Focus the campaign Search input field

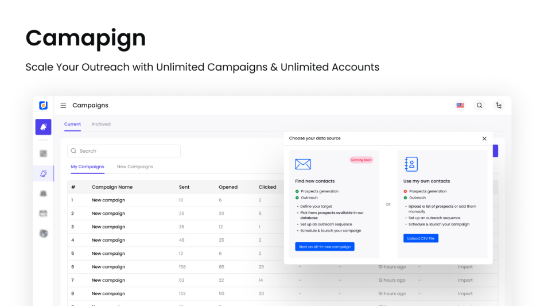pyautogui.click(x=124, y=151)
